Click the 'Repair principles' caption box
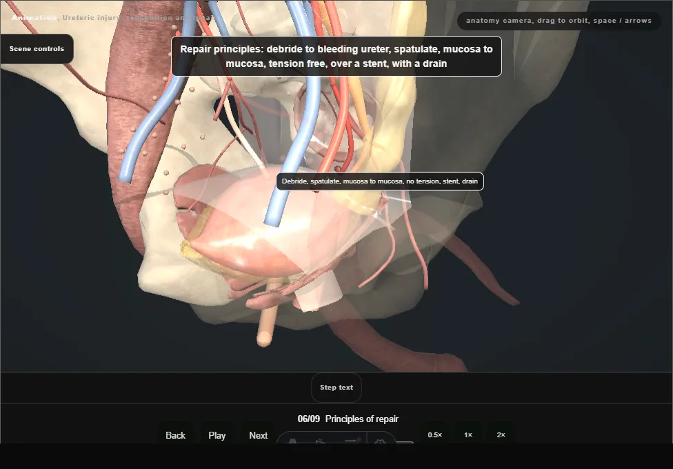Viewport: 673px width, 469px height. pos(336,57)
